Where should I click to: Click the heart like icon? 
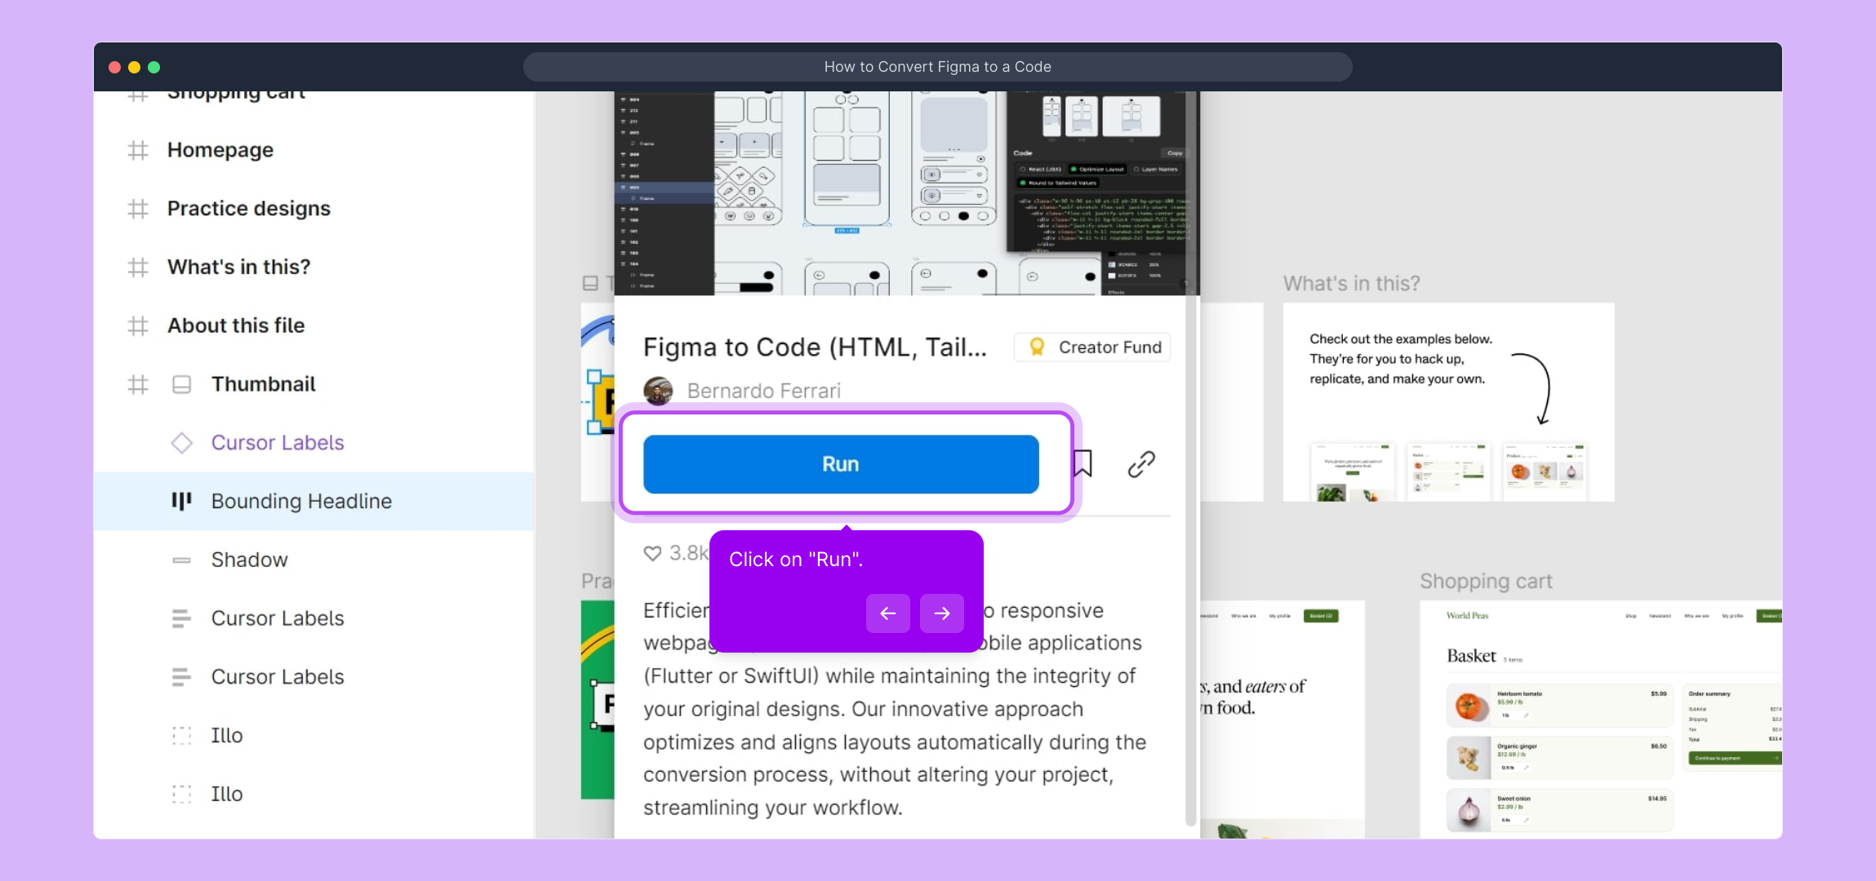click(x=652, y=554)
